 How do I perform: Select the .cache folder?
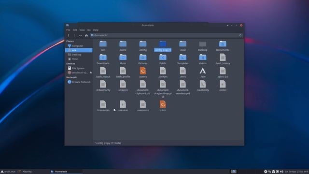coord(123,46)
